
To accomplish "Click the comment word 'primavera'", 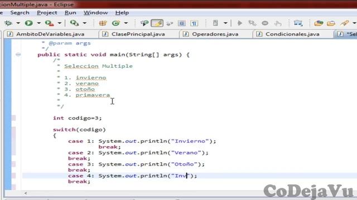I will tap(93, 95).
